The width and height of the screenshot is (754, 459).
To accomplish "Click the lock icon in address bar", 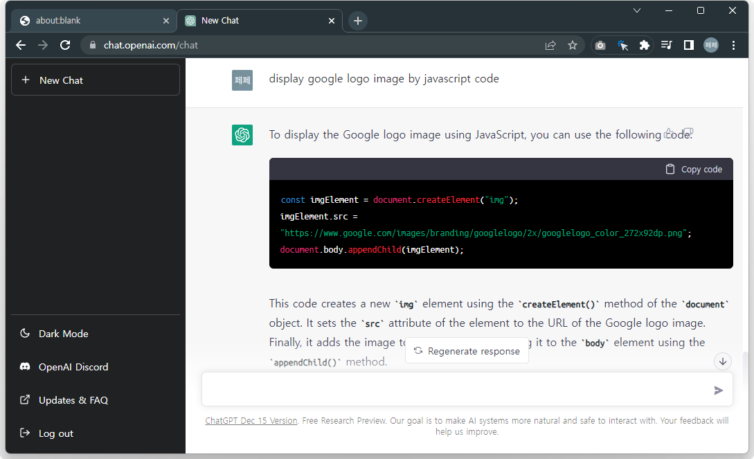I will [93, 45].
